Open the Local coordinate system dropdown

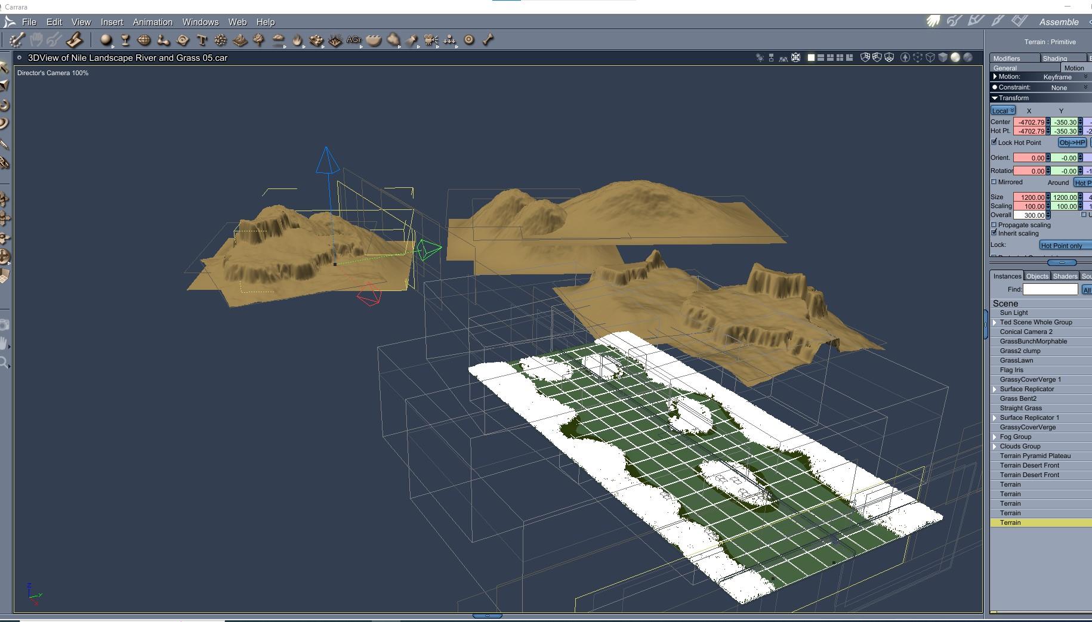1003,110
